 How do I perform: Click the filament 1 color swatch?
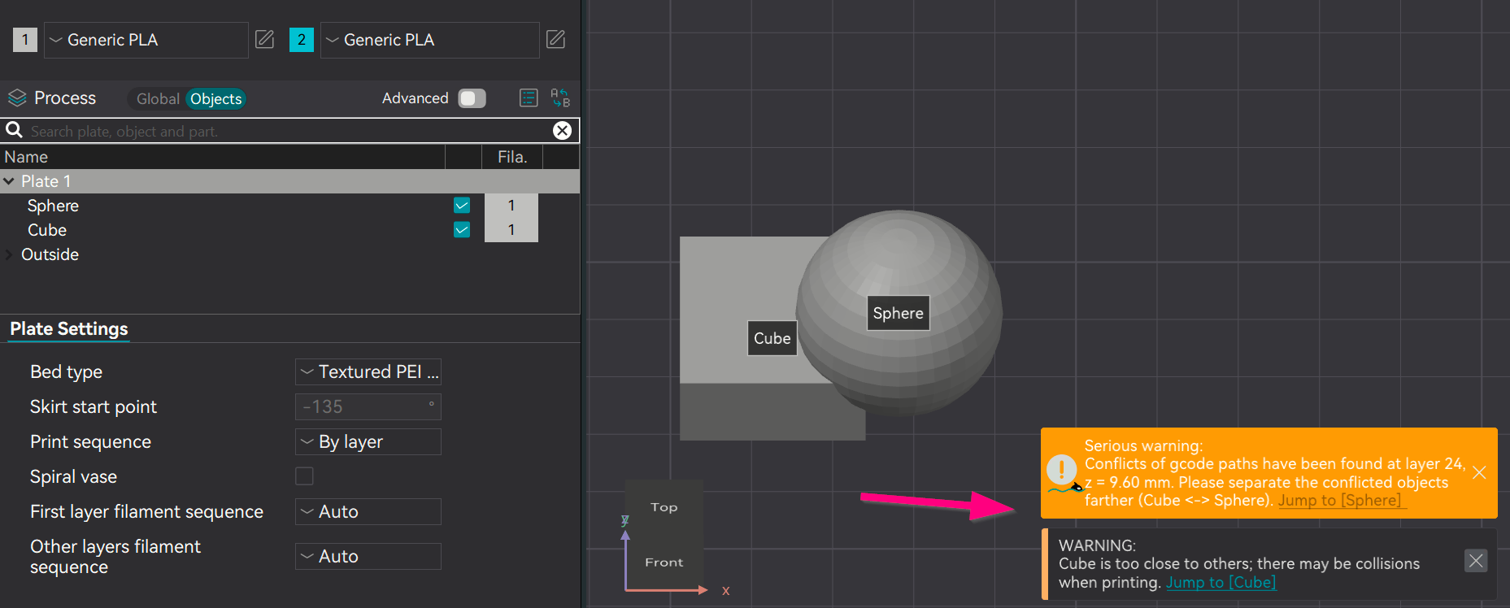click(25, 39)
